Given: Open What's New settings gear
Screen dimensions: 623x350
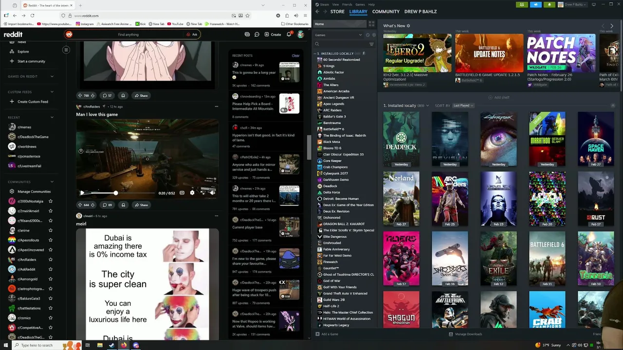Looking at the screenshot, I should click(x=408, y=26).
